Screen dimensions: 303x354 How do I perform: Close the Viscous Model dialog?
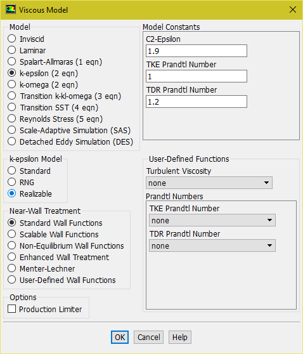[x=293, y=10]
